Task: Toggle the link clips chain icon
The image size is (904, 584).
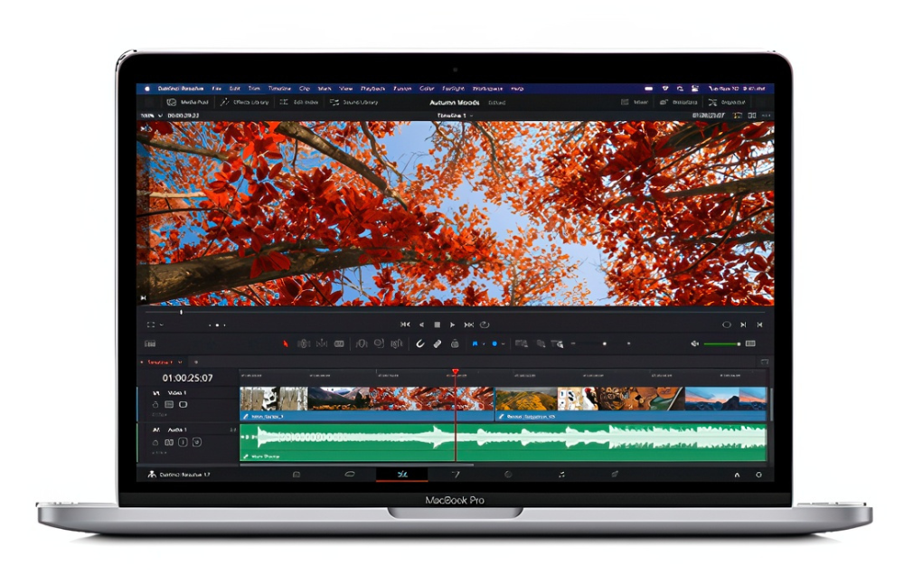Action: pos(437,344)
